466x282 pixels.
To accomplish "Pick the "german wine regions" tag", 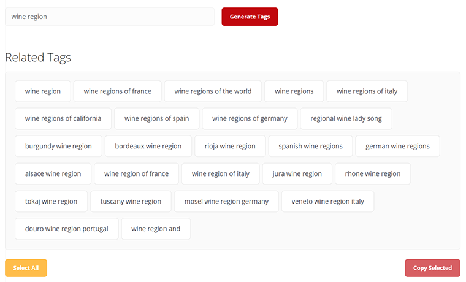I will pos(397,146).
